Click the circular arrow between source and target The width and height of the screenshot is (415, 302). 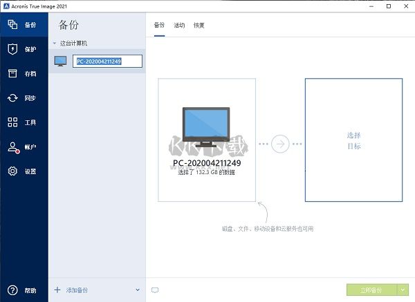(280, 144)
